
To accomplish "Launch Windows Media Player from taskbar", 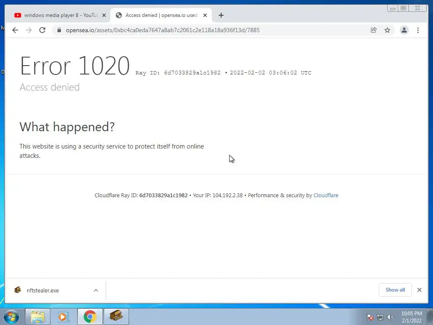I will point(63,317).
